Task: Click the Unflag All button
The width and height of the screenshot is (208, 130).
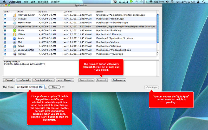Action: pos(24,80)
